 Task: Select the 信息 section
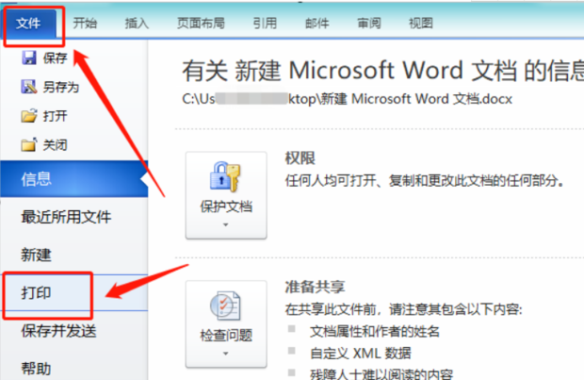point(74,179)
